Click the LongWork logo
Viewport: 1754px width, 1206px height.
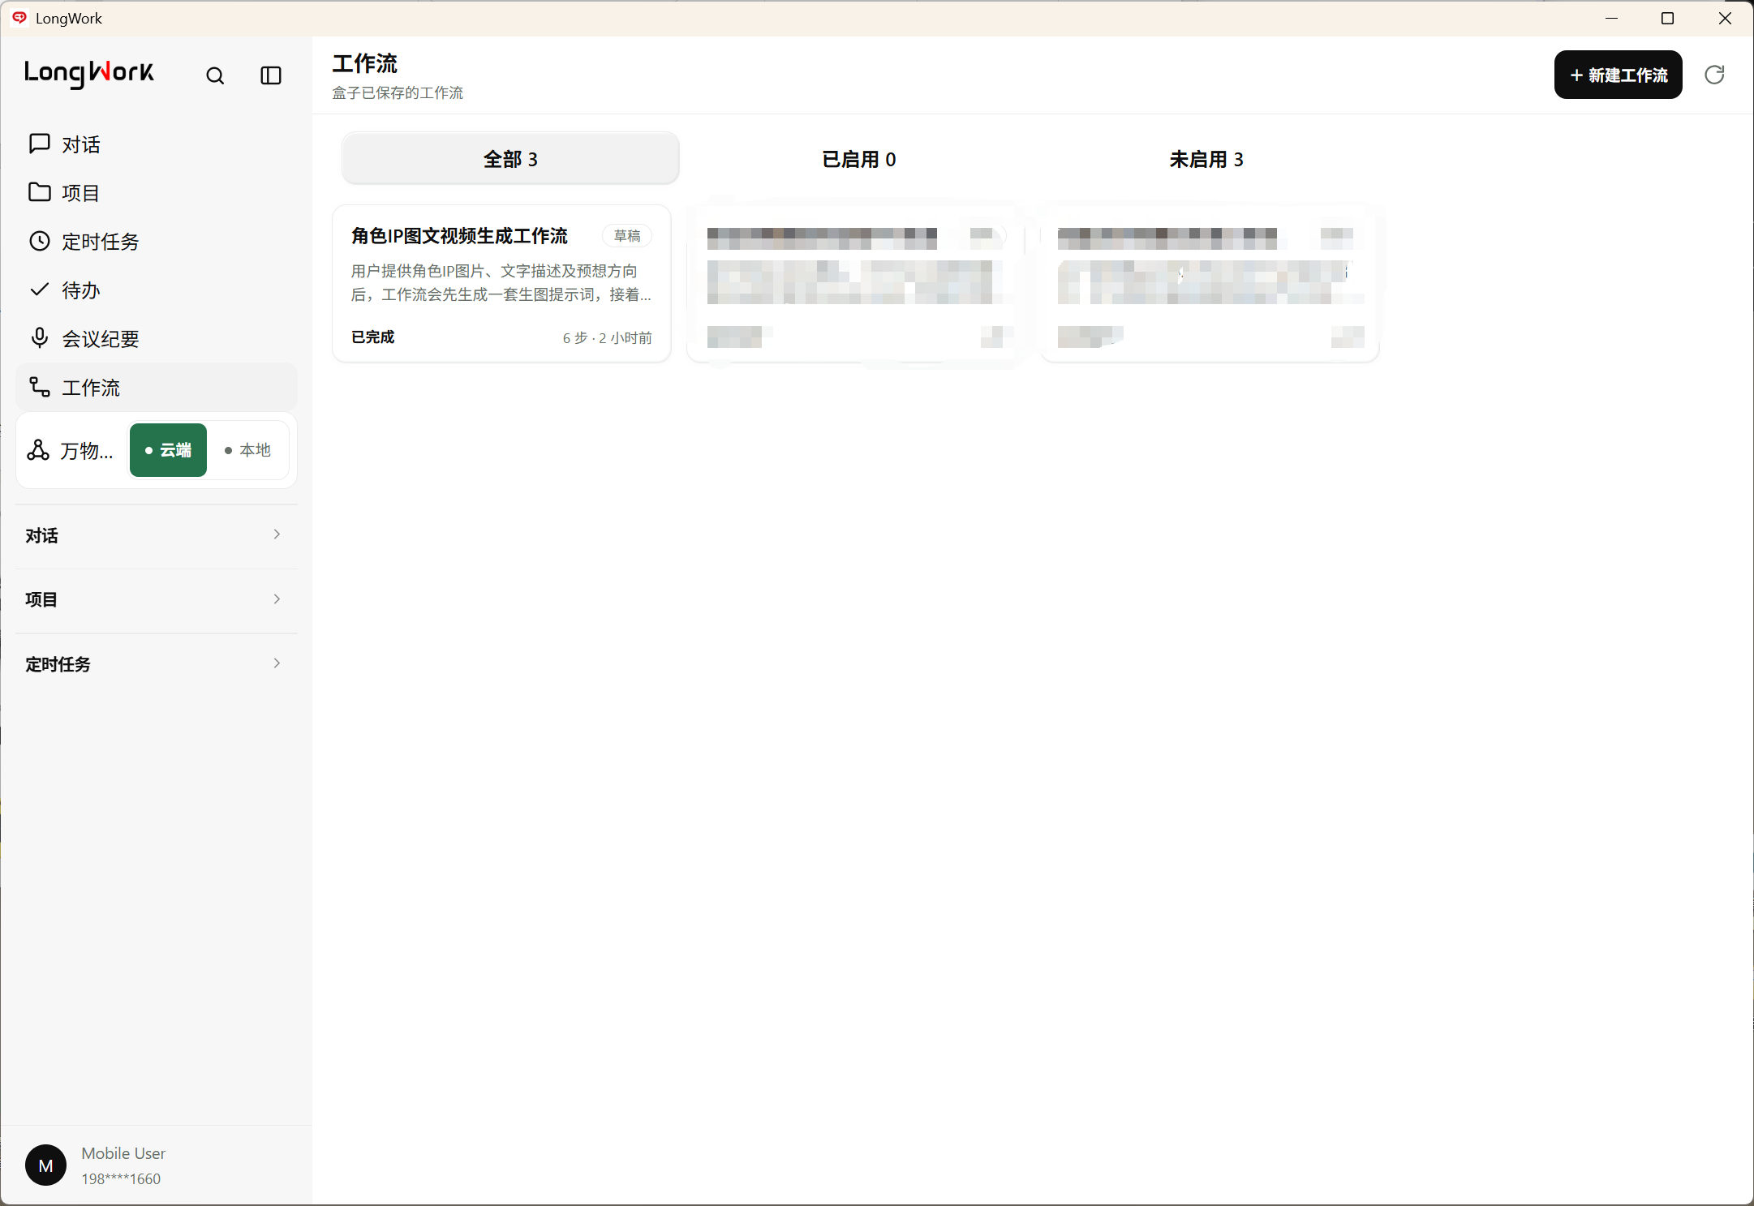(89, 74)
